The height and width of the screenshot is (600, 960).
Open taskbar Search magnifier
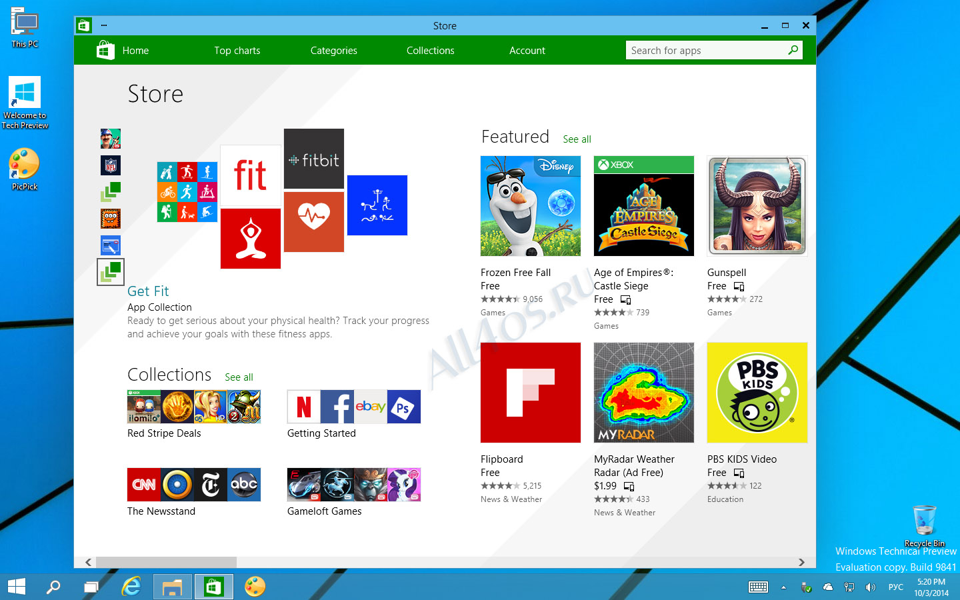point(53,587)
